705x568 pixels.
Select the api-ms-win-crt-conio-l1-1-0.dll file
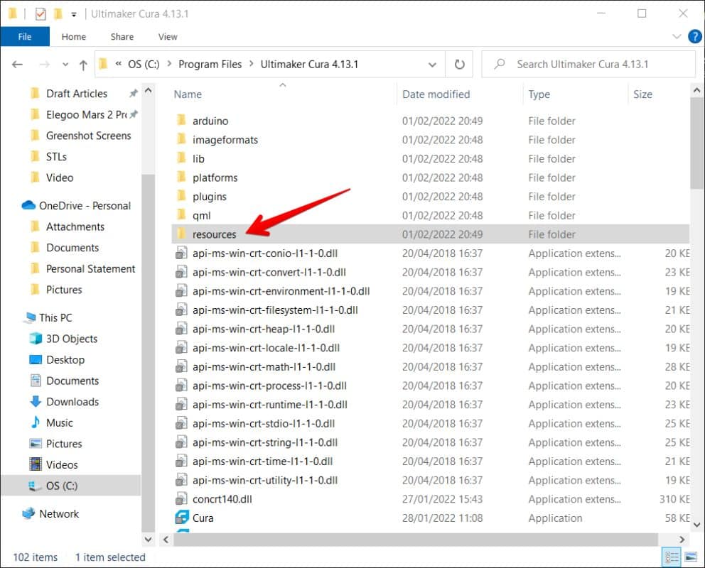tap(430, 253)
